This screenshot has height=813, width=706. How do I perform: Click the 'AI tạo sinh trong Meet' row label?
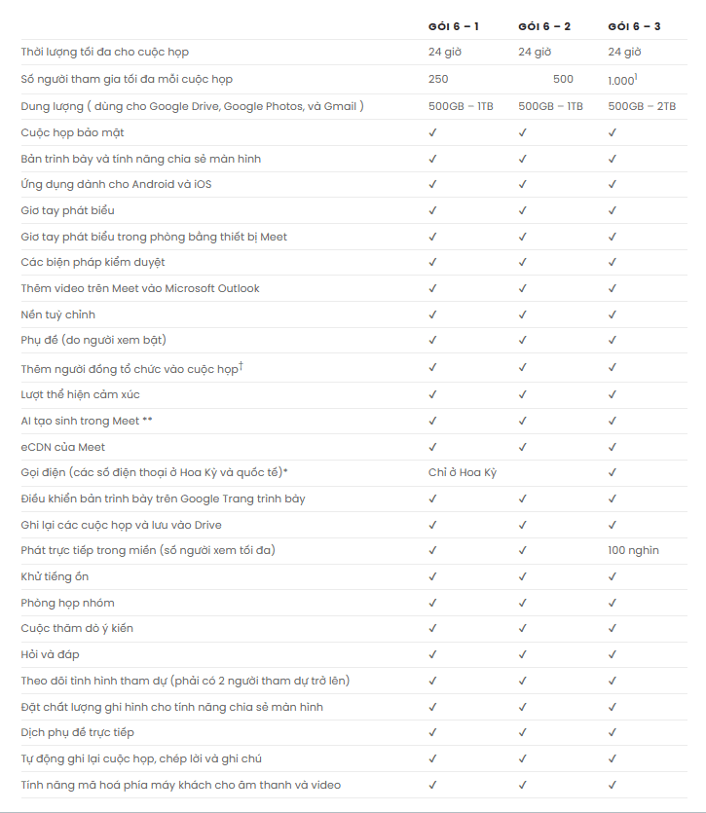pyautogui.click(x=87, y=422)
